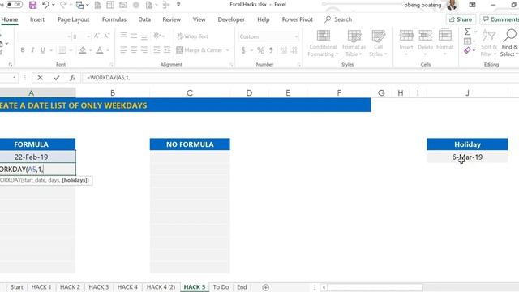Open the font name dropdown
The image size is (519, 292).
pos(68,36)
